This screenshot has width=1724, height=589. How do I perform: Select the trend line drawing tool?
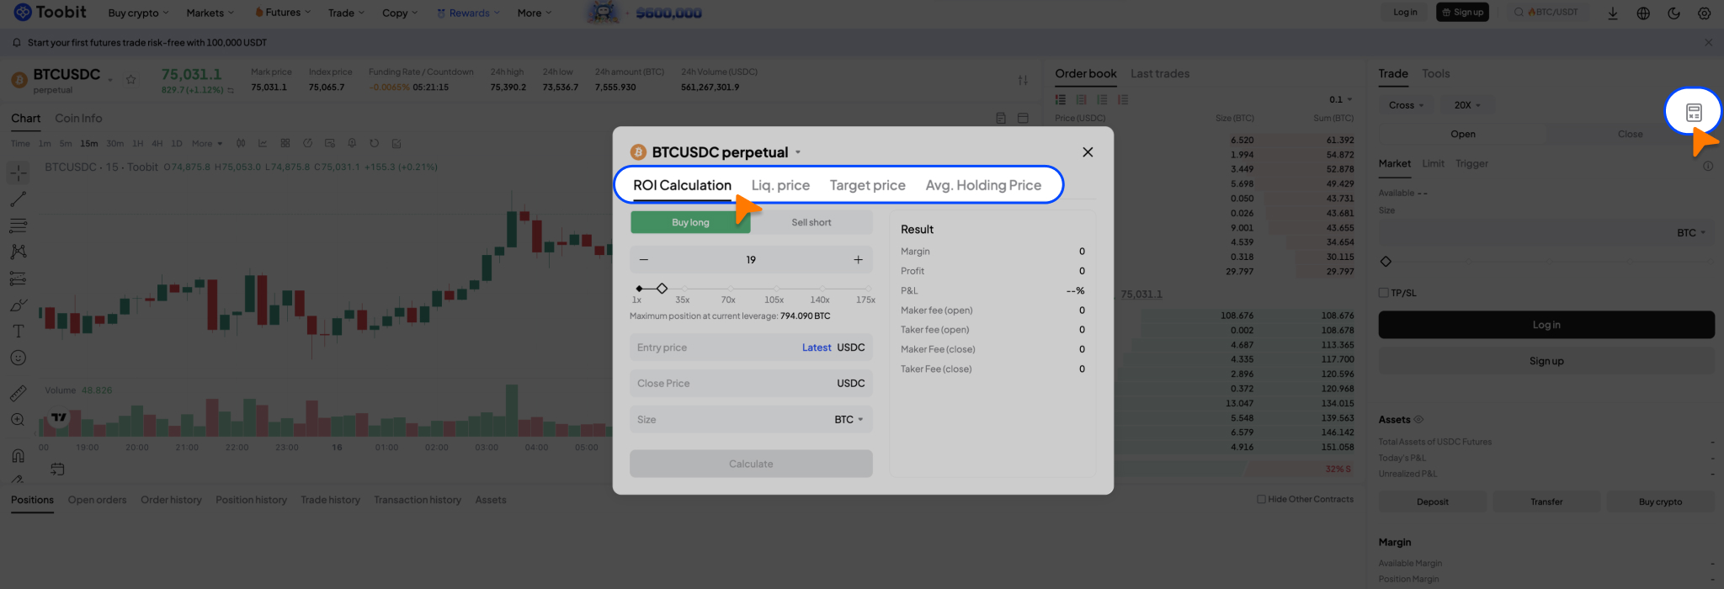click(x=18, y=199)
